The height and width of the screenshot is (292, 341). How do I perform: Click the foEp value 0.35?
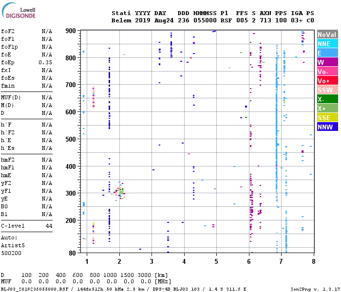(45, 63)
